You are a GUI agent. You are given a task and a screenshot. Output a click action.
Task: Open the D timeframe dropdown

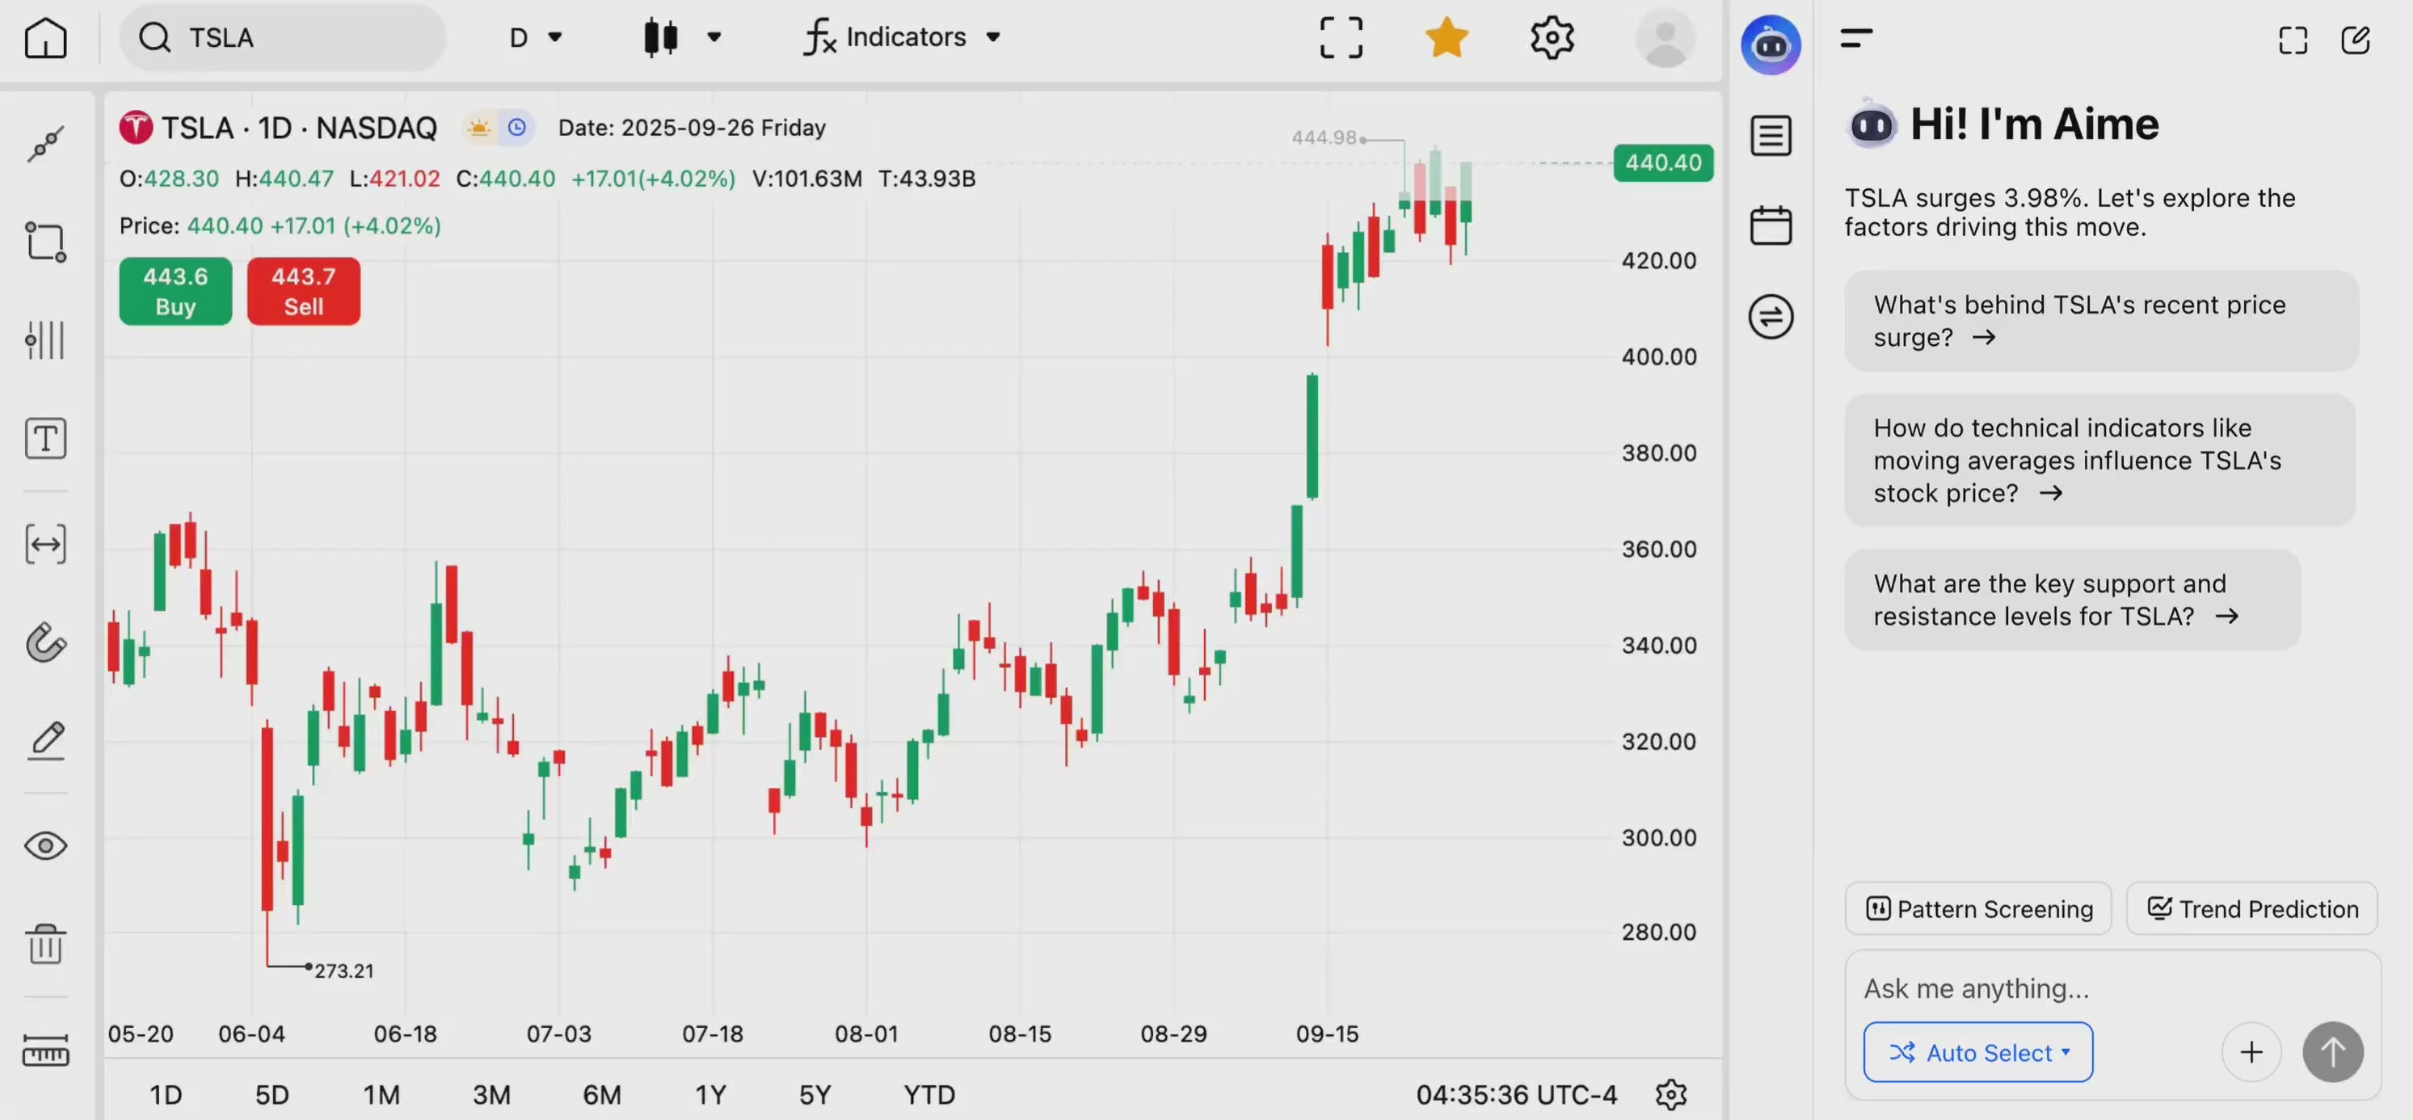click(535, 37)
